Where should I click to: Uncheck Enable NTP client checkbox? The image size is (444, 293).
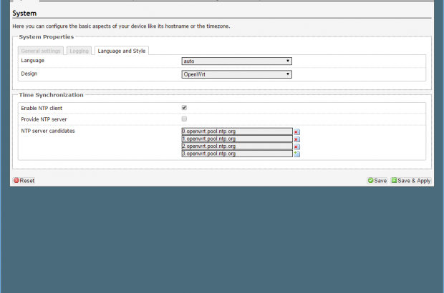184,107
